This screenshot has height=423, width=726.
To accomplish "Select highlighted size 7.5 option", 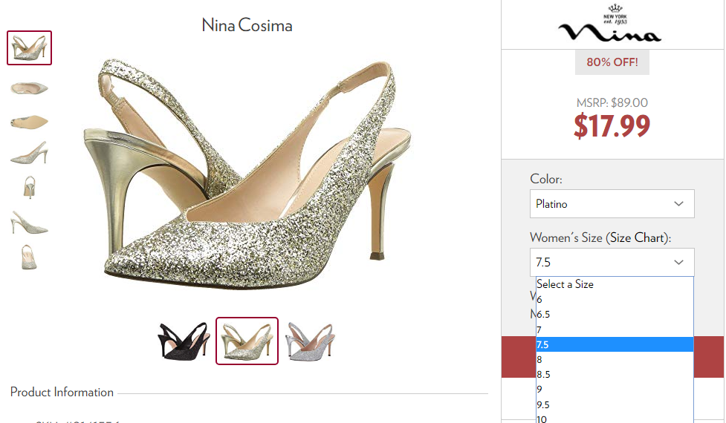I will tap(615, 344).
